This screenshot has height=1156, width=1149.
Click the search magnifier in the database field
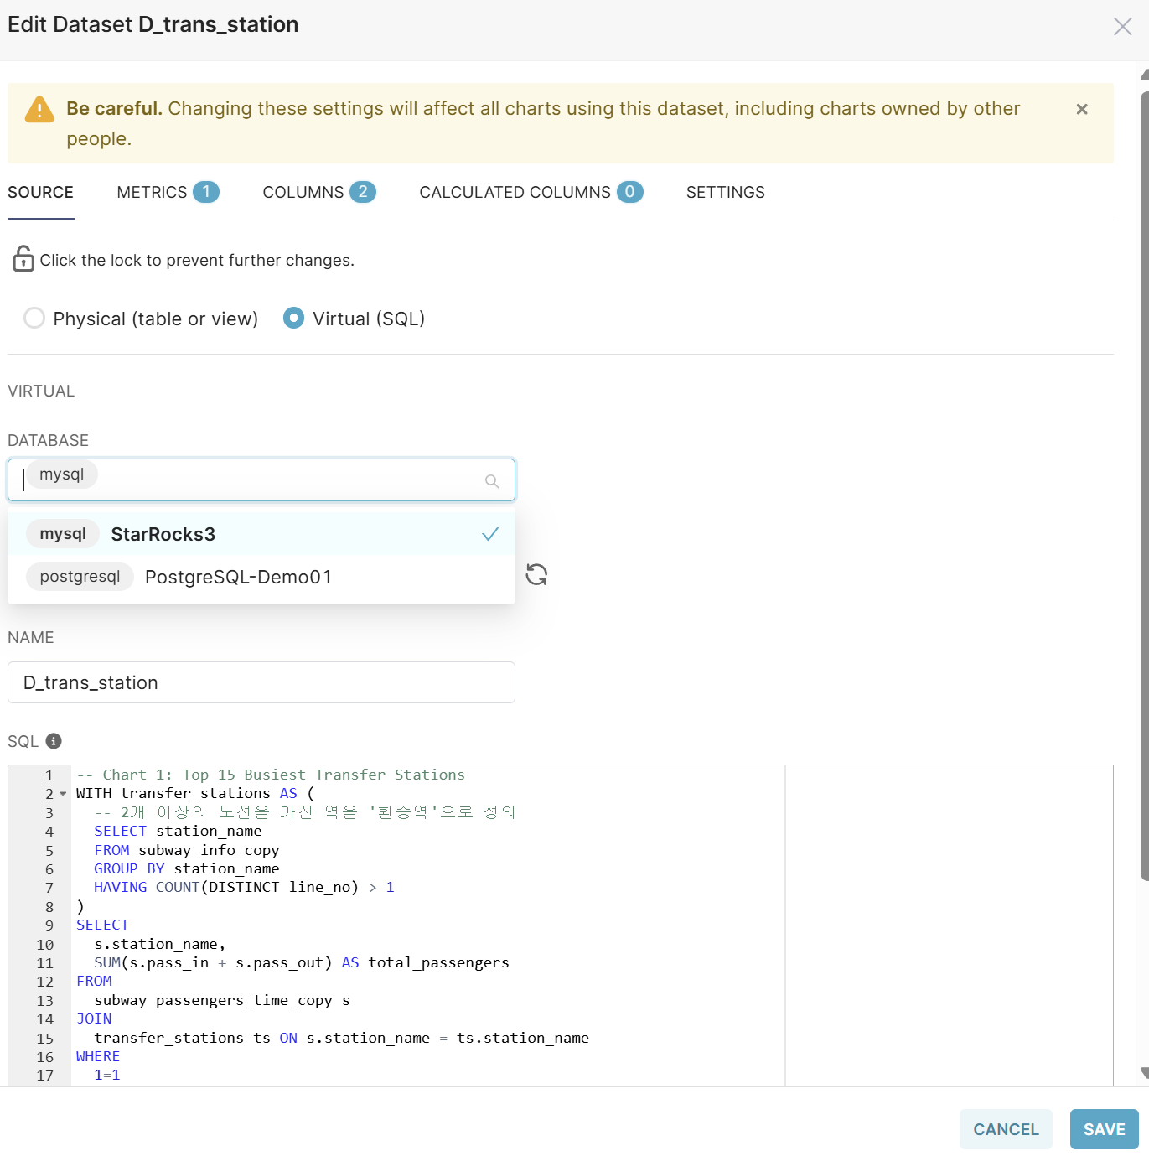tap(492, 481)
